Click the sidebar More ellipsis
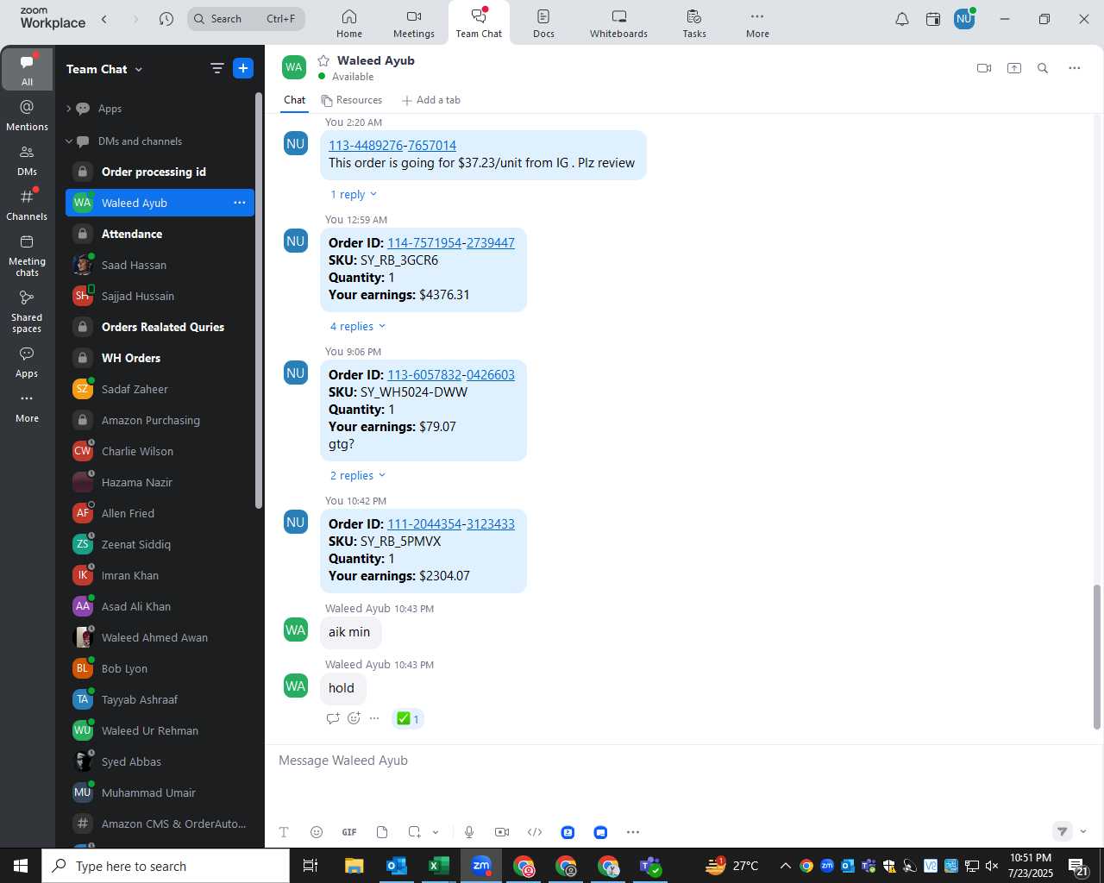1104x883 pixels. tap(27, 407)
